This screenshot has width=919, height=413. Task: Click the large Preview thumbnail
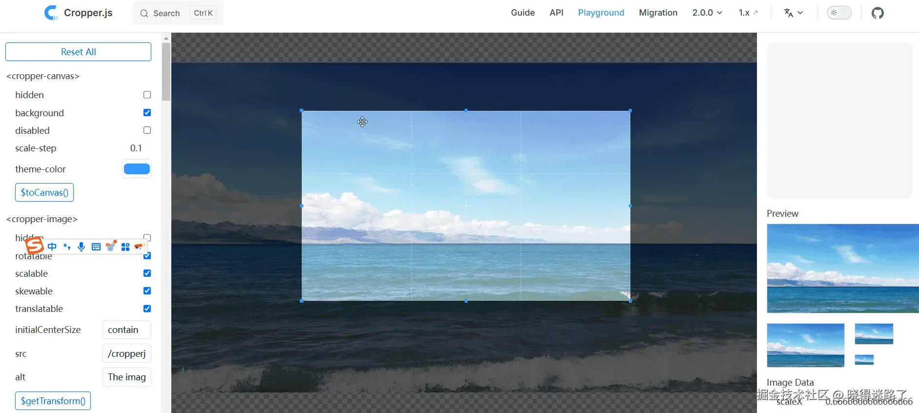pyautogui.click(x=843, y=268)
